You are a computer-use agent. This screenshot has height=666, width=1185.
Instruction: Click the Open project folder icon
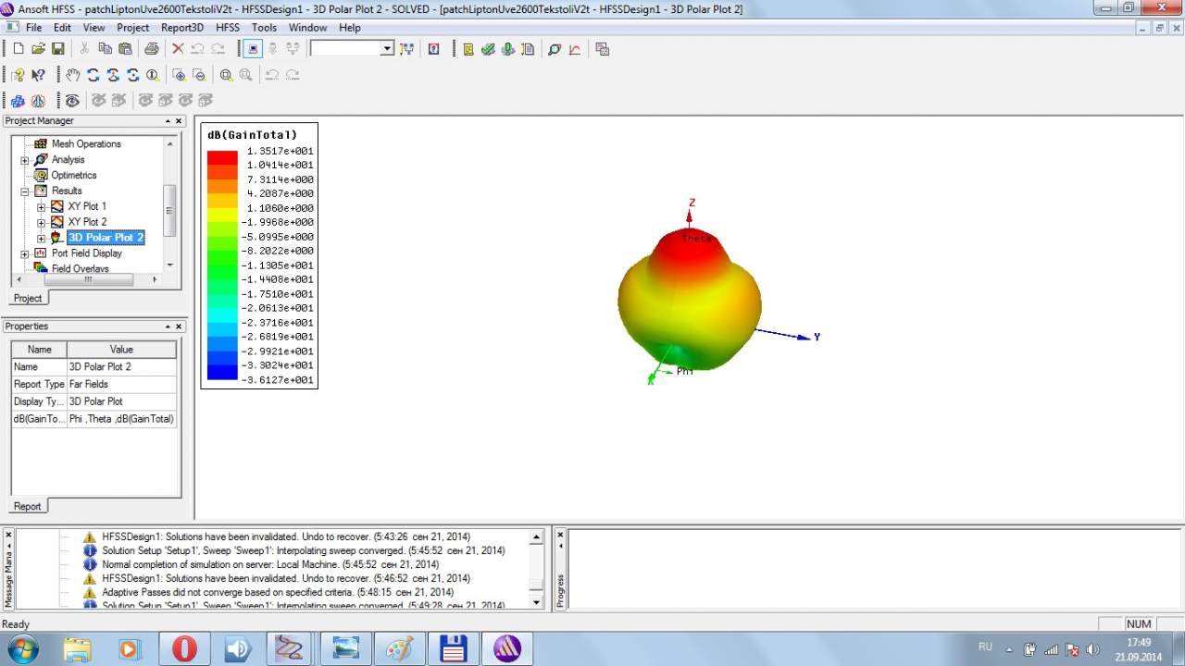[x=38, y=49]
